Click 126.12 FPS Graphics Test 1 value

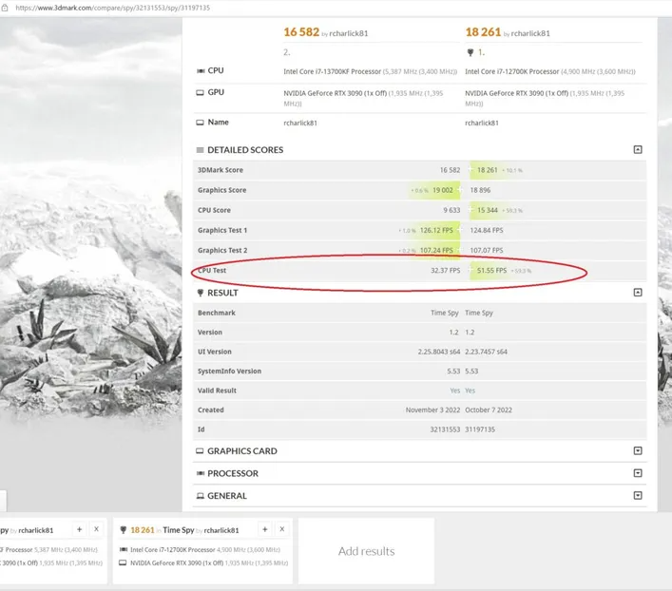(x=436, y=230)
